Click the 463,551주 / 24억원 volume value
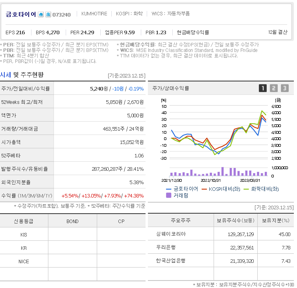The width and height of the screenshot is (297, 288). click(x=123, y=129)
